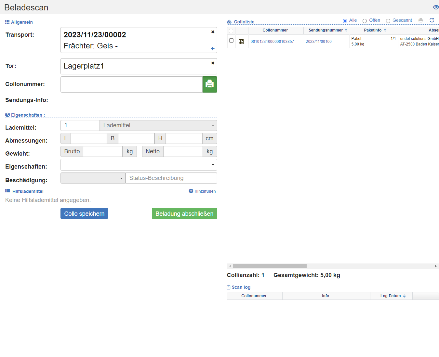The image size is (439, 357).
Task: Click the Colloliste horizontal scrollbar
Action: pos(270,266)
